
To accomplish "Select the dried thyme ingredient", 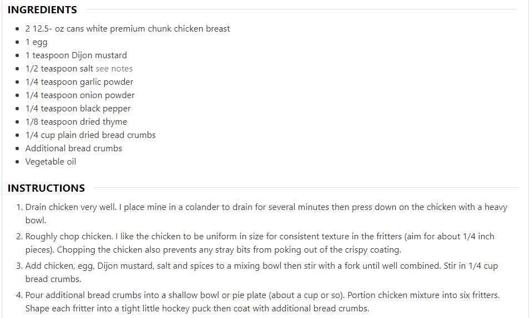I will [x=76, y=122].
